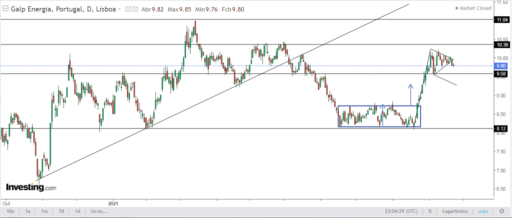Click the Fch 9.80 close value
Viewport: 512px width, 218px height.
click(232, 9)
